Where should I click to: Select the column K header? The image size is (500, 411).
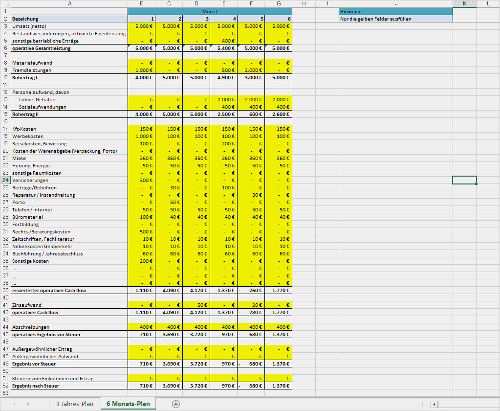pos(464,3)
